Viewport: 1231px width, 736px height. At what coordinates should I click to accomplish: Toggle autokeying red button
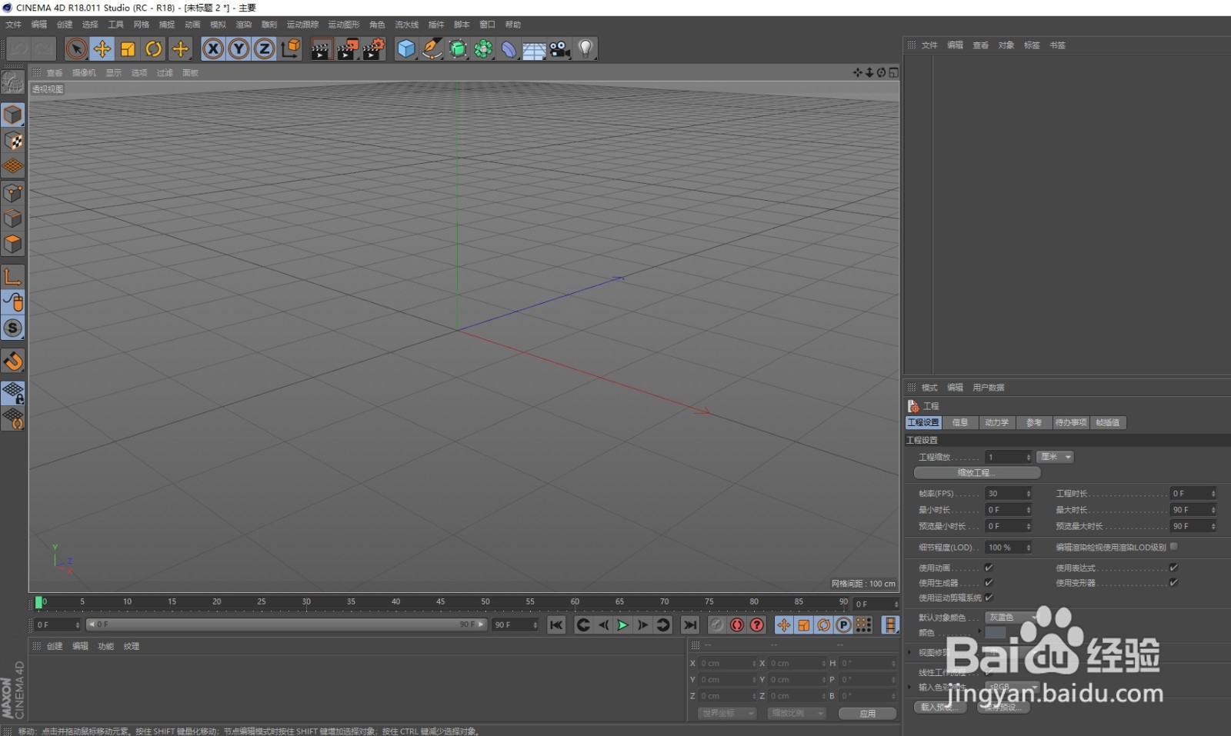[x=737, y=625]
